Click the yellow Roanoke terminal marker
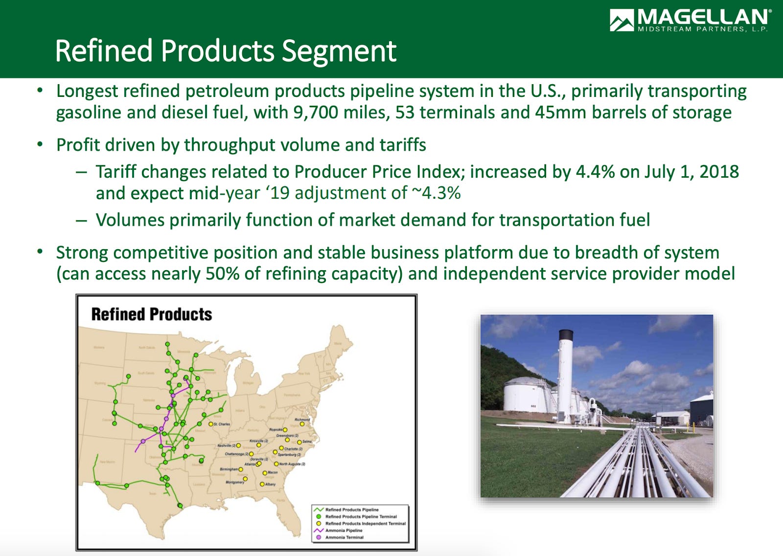Viewport: 783px width, 556px height. (x=285, y=430)
